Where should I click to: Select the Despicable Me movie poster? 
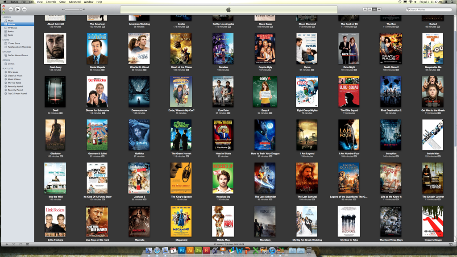(432, 48)
